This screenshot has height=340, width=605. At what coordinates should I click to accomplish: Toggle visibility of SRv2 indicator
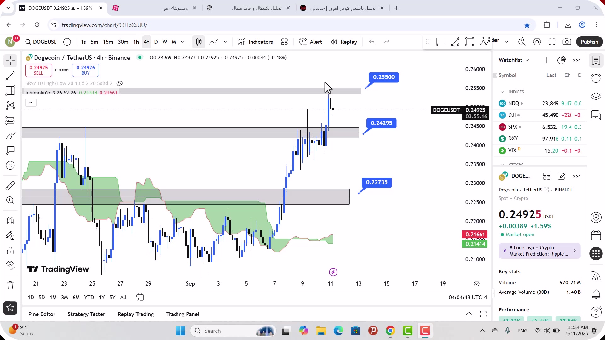pos(119,83)
